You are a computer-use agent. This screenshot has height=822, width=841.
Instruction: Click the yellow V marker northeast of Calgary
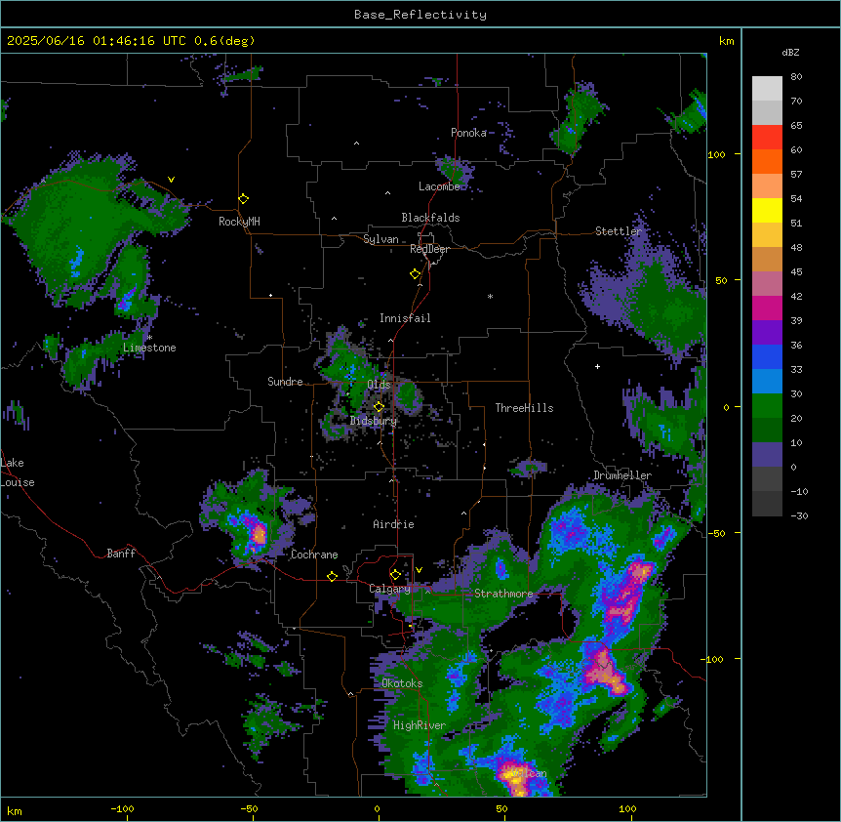pyautogui.click(x=419, y=570)
